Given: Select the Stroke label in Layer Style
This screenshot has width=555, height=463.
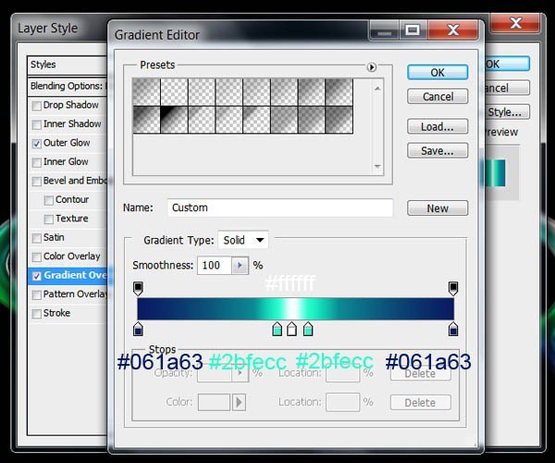Looking at the screenshot, I should tap(56, 313).
